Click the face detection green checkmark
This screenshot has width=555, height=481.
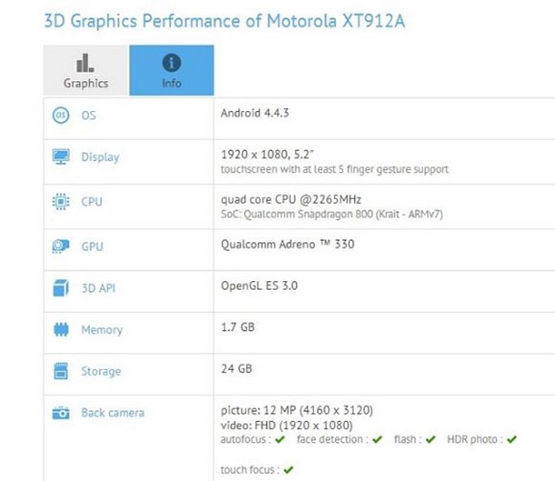(x=378, y=439)
